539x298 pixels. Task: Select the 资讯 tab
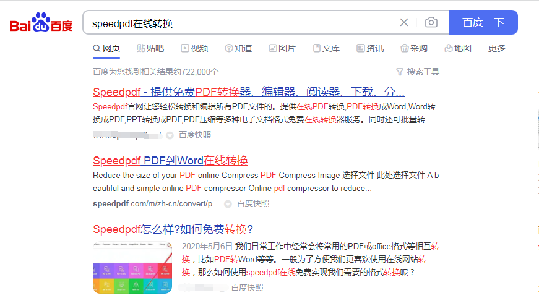370,48
